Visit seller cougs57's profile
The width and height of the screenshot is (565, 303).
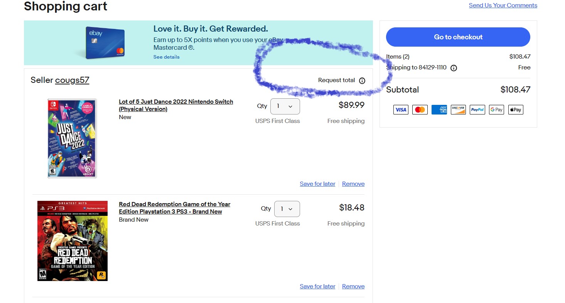pos(72,80)
